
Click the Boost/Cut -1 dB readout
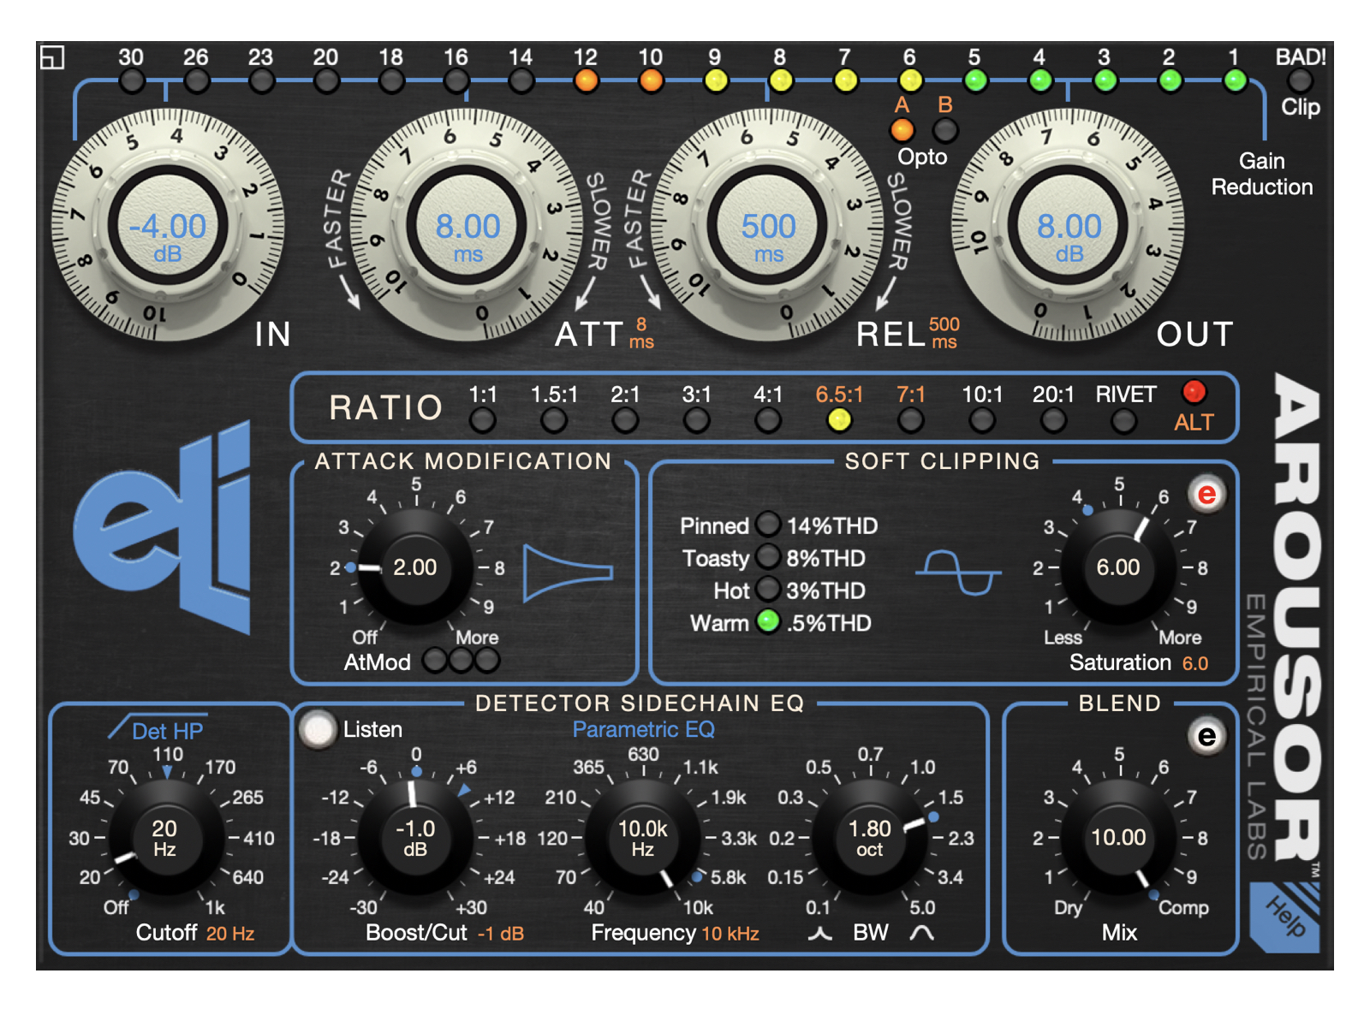click(501, 934)
